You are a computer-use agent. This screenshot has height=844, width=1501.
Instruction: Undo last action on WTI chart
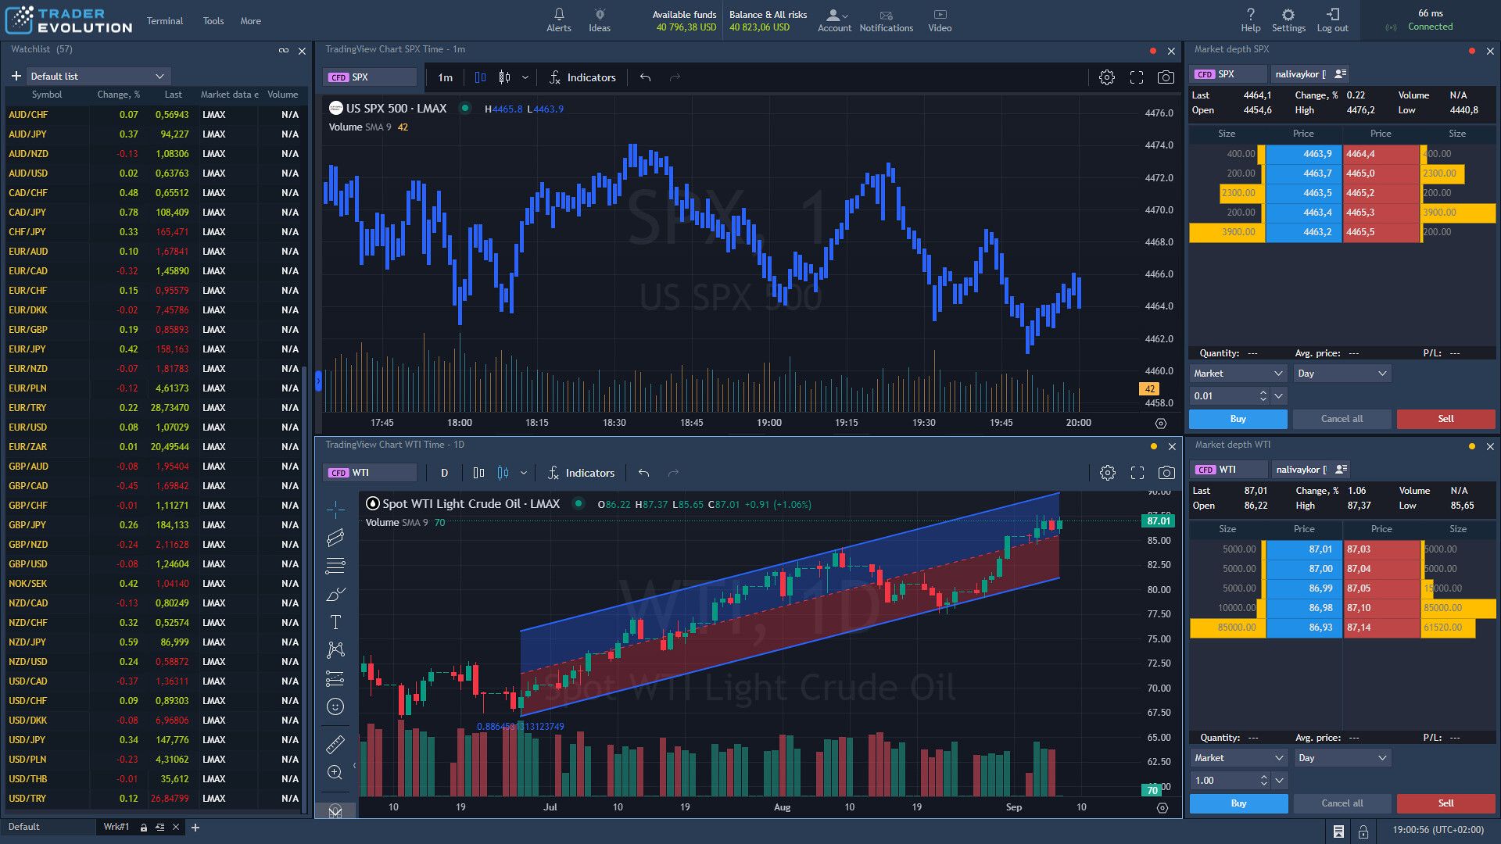(x=643, y=473)
